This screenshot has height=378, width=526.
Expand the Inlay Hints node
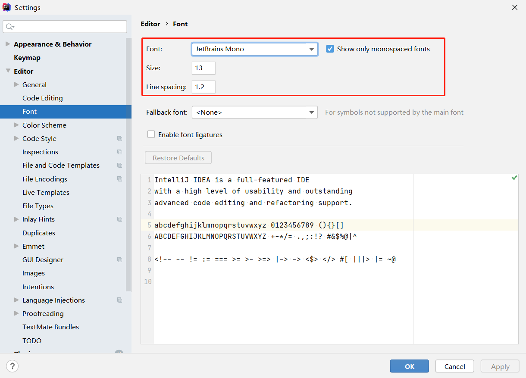coord(16,219)
